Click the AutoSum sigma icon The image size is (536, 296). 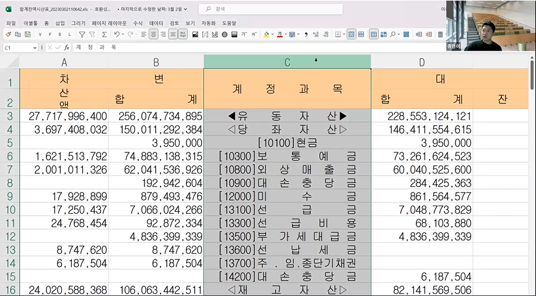[104, 35]
